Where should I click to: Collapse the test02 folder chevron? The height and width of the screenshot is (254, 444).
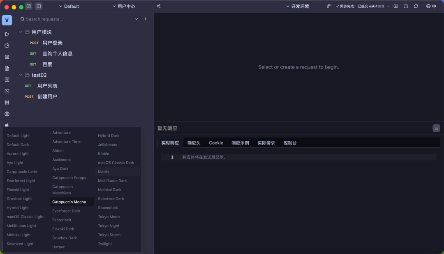point(20,75)
